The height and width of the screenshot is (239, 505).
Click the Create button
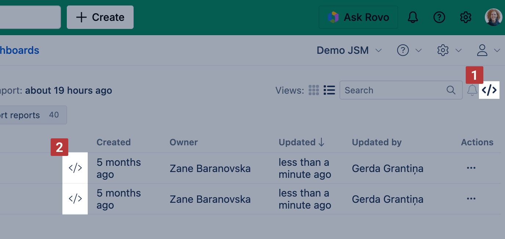coord(100,17)
